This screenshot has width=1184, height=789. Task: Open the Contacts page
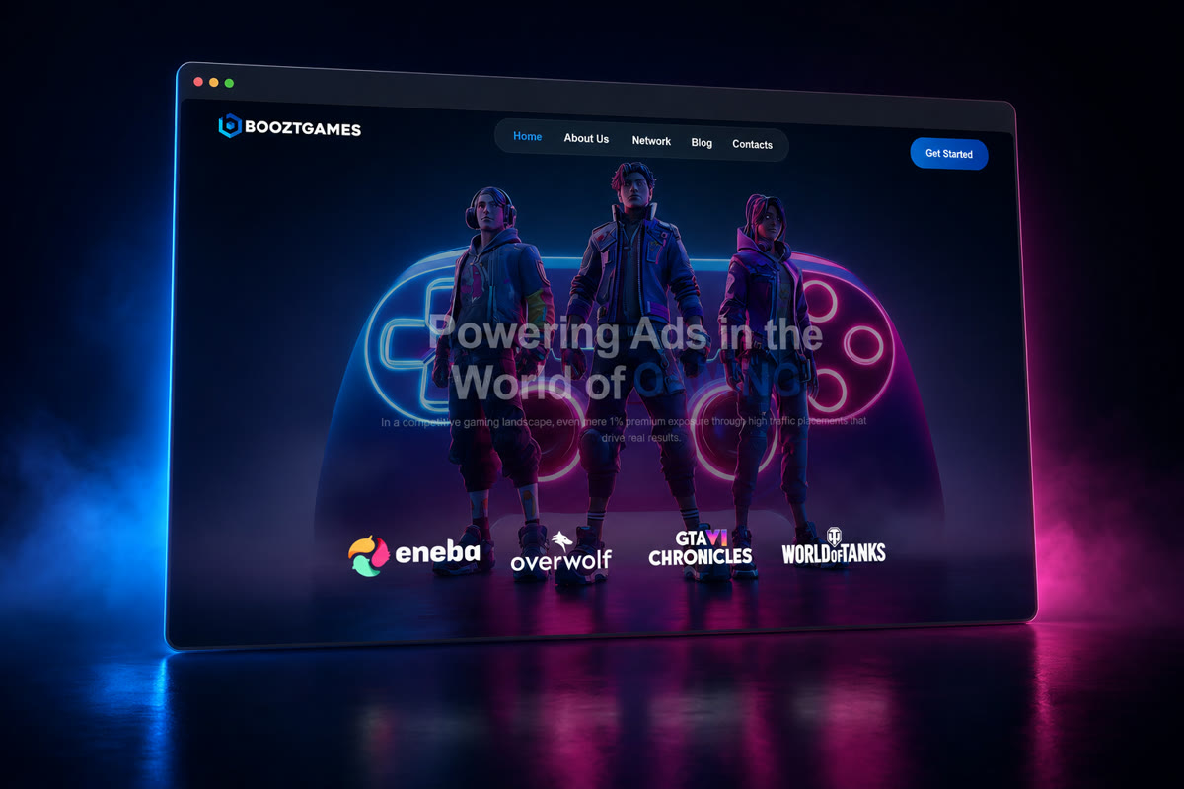752,145
